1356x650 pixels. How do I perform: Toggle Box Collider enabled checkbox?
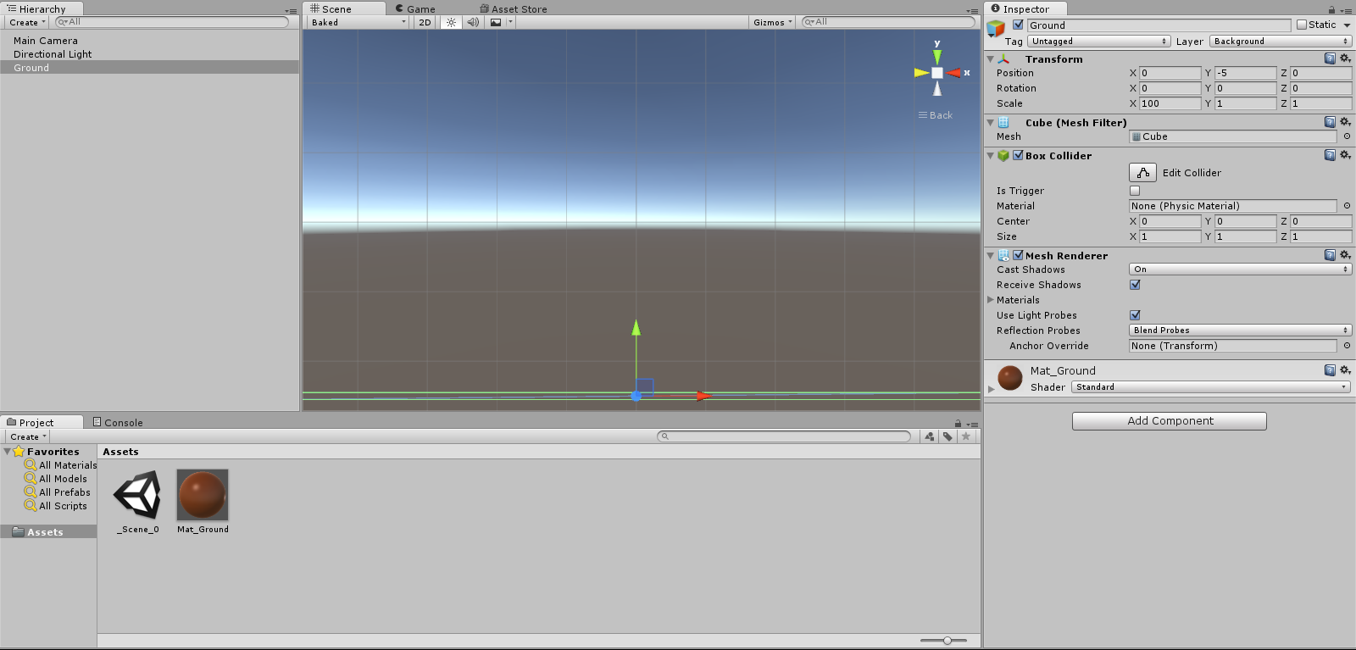pos(1018,155)
